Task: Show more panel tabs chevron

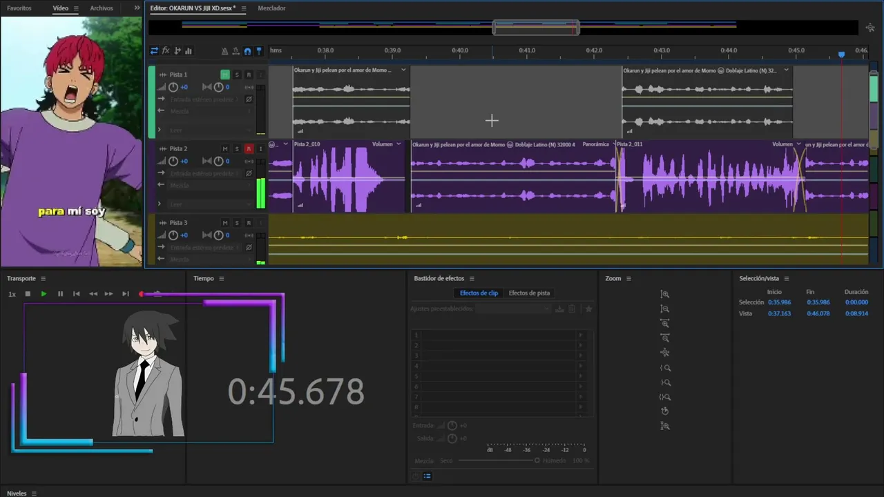Action: [137, 8]
